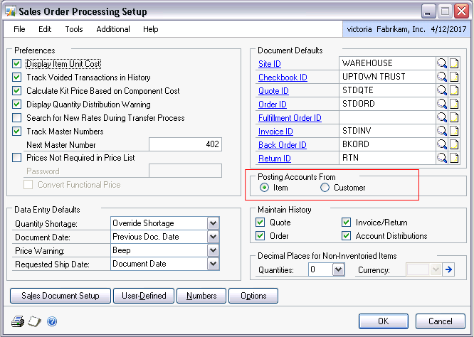Screen dimensions: 474x337
Task: Click the printer icon at bottom left
Action: click(17, 321)
